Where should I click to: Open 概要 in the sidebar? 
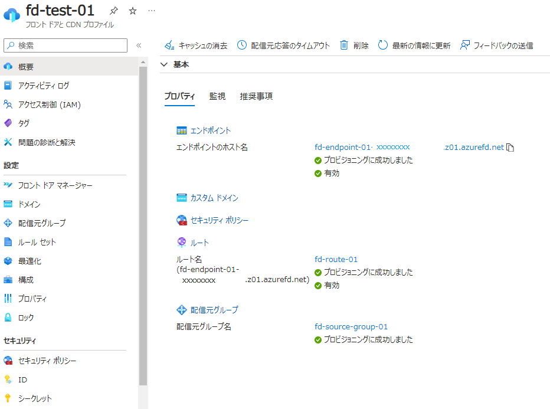(69, 67)
